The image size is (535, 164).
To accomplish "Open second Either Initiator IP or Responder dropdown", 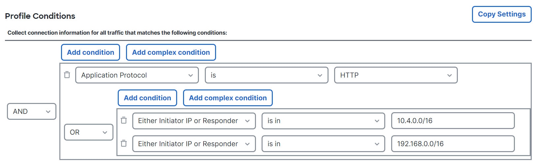I will (194, 144).
